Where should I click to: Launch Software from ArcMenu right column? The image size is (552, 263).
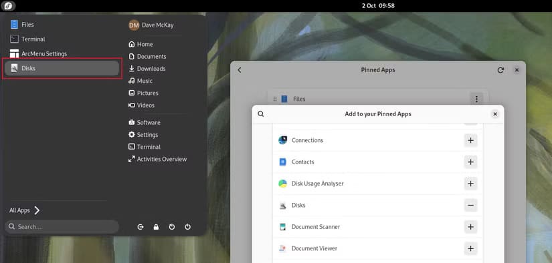(x=145, y=123)
